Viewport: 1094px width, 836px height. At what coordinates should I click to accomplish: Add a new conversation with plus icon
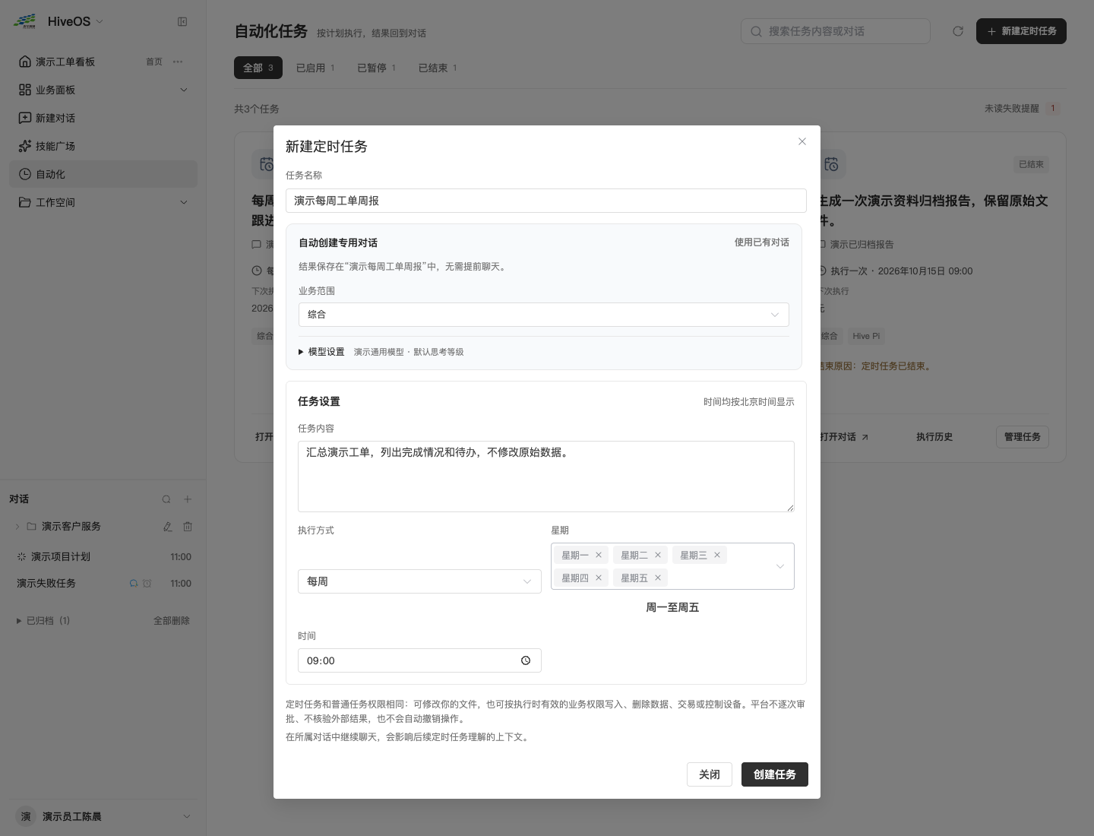point(188,499)
